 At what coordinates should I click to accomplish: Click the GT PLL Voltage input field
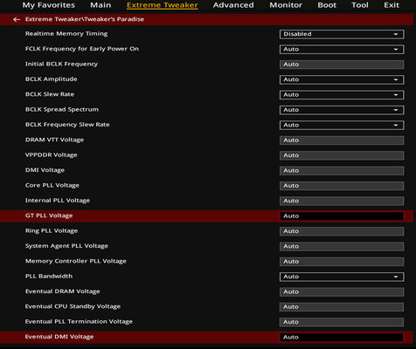(x=342, y=216)
